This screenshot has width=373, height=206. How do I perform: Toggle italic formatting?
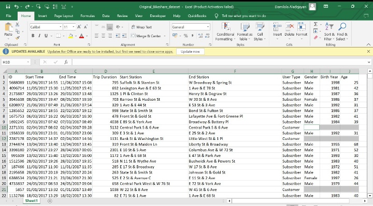click(39, 36)
